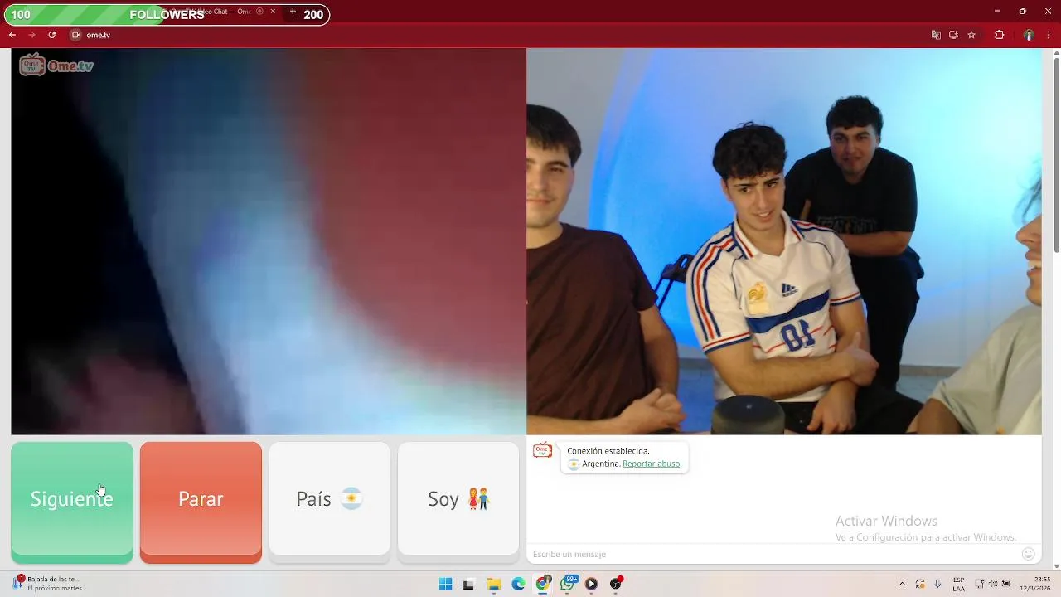Open the emoji picker in message box
The width and height of the screenshot is (1061, 597).
click(1029, 554)
